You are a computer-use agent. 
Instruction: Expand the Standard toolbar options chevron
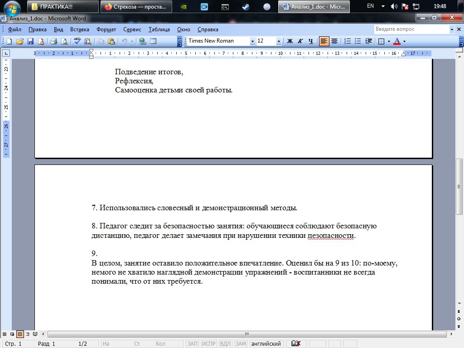click(x=179, y=41)
